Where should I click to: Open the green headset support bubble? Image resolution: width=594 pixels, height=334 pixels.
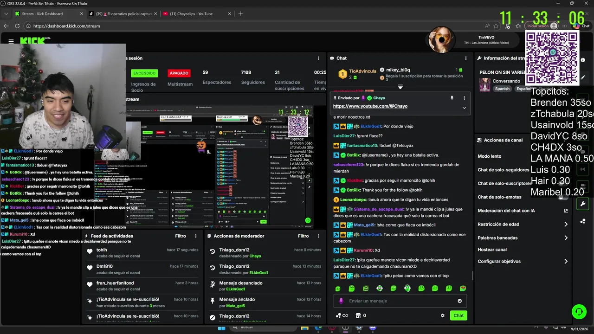click(579, 312)
